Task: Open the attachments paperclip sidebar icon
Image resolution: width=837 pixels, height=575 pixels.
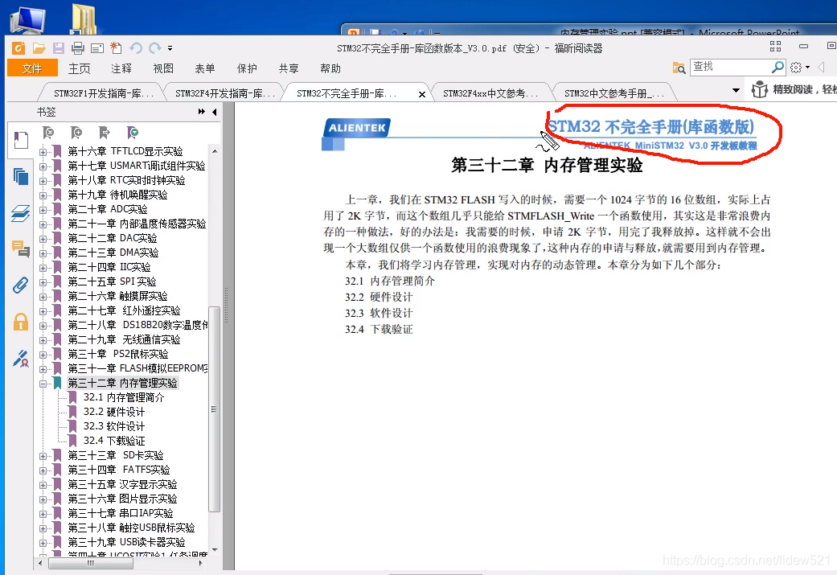Action: 21,285
